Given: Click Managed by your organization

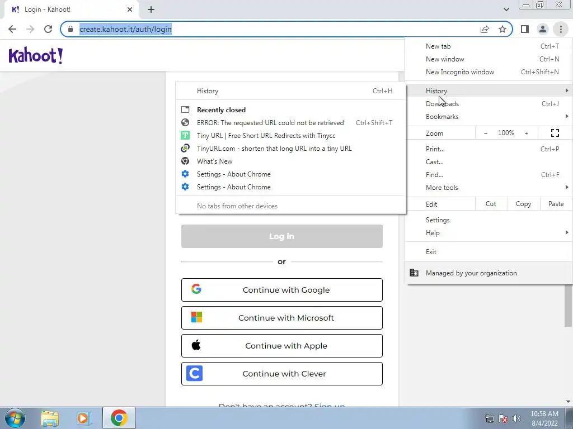Looking at the screenshot, I should [489, 273].
